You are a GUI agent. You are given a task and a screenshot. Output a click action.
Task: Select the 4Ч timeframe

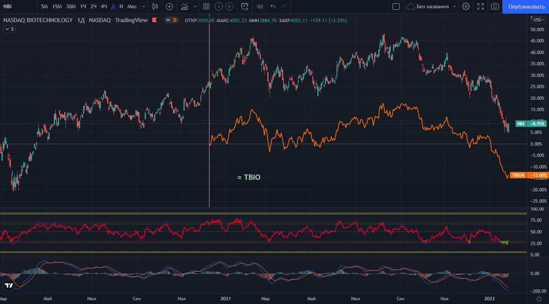(x=104, y=6)
